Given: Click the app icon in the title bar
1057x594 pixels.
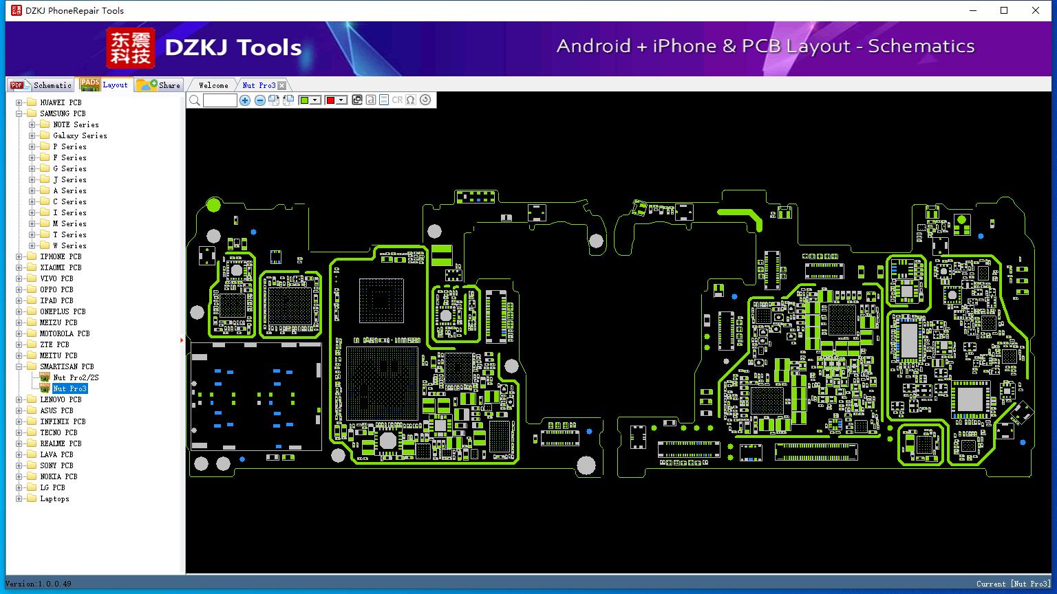Looking at the screenshot, I should coord(17,10).
